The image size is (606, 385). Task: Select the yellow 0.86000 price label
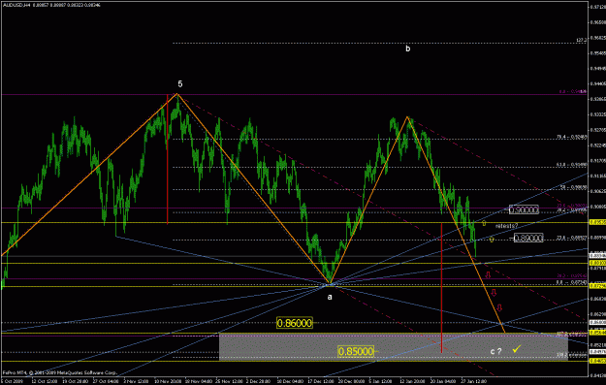pyautogui.click(x=295, y=323)
